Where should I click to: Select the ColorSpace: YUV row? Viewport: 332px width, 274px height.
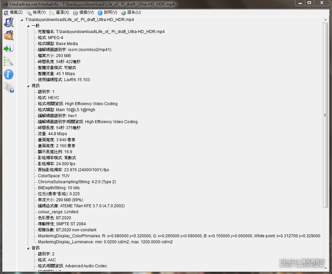tap(54, 176)
